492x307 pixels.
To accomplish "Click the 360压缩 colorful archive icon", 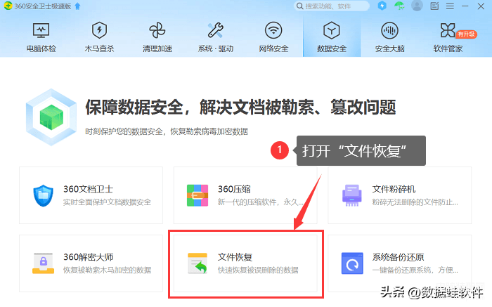I will [198, 195].
